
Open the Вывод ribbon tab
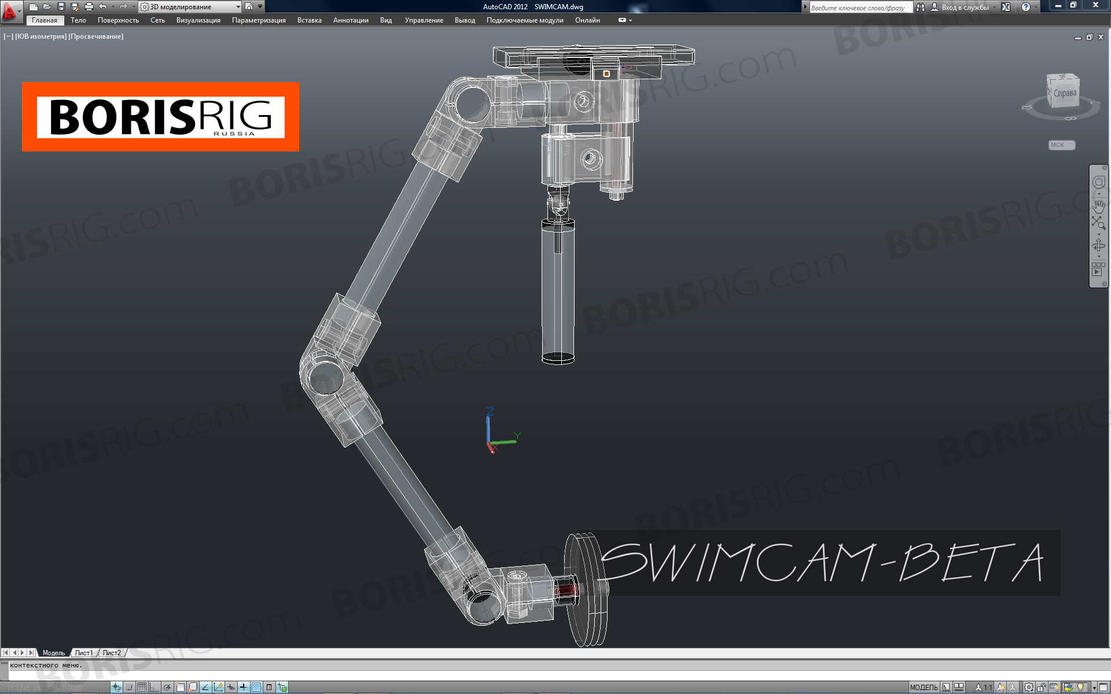point(465,20)
